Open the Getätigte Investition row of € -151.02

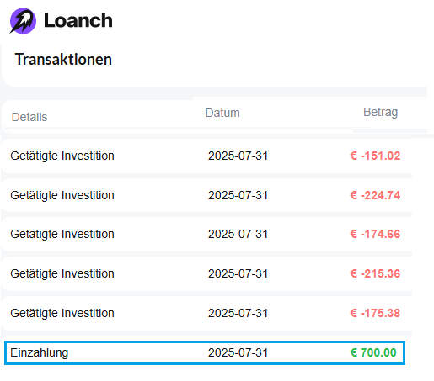point(206,156)
